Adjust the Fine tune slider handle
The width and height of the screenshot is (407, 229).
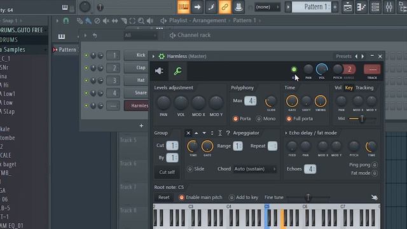click(x=308, y=198)
